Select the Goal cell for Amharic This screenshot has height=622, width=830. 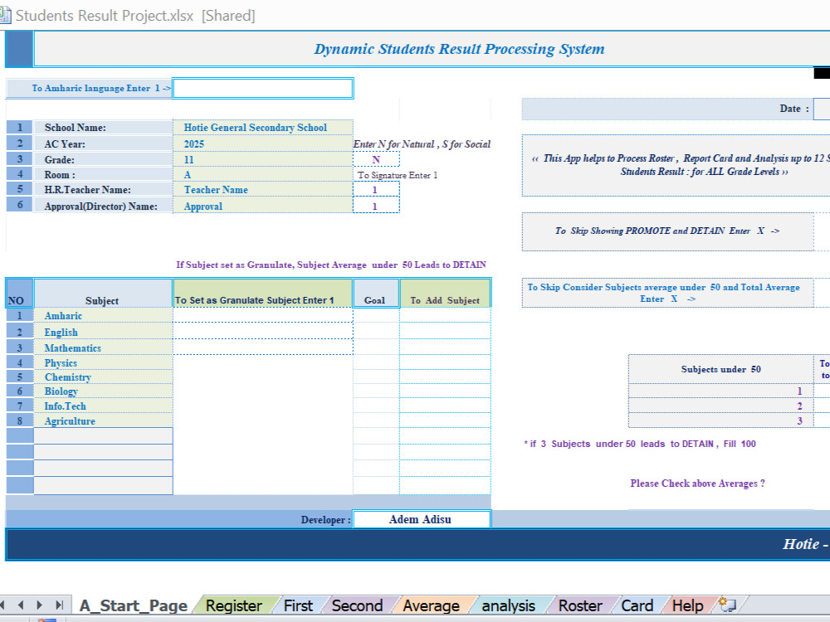coord(376,316)
